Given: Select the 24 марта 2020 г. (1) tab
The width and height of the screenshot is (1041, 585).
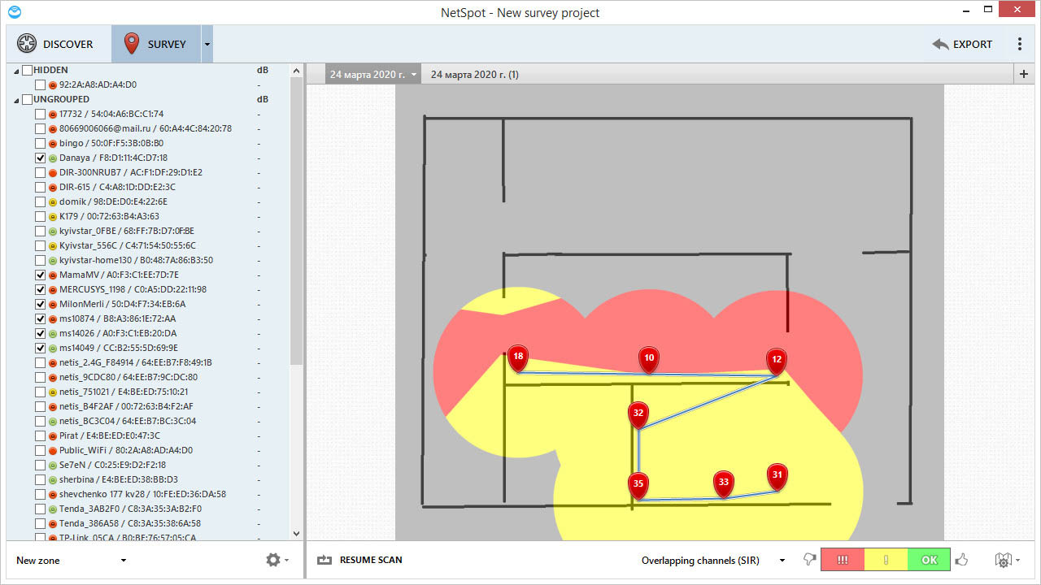Looking at the screenshot, I should click(475, 75).
